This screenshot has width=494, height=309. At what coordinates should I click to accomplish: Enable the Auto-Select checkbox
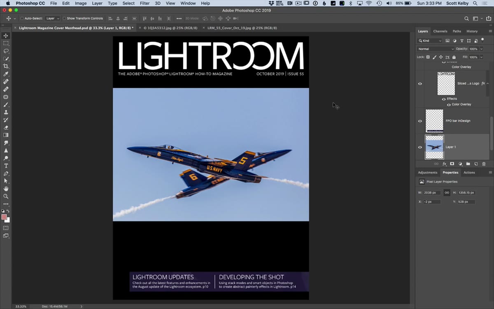(22, 19)
